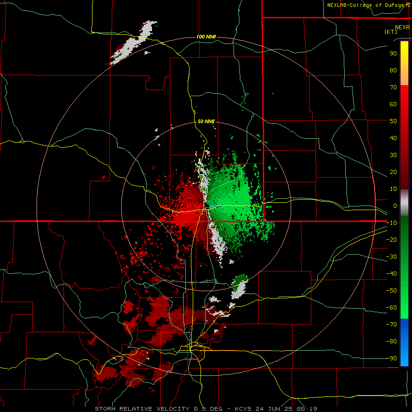This screenshot has width=412, height=412.
Task: Pick the gray zero-velocity segment of the color bar
Action: (x=404, y=203)
